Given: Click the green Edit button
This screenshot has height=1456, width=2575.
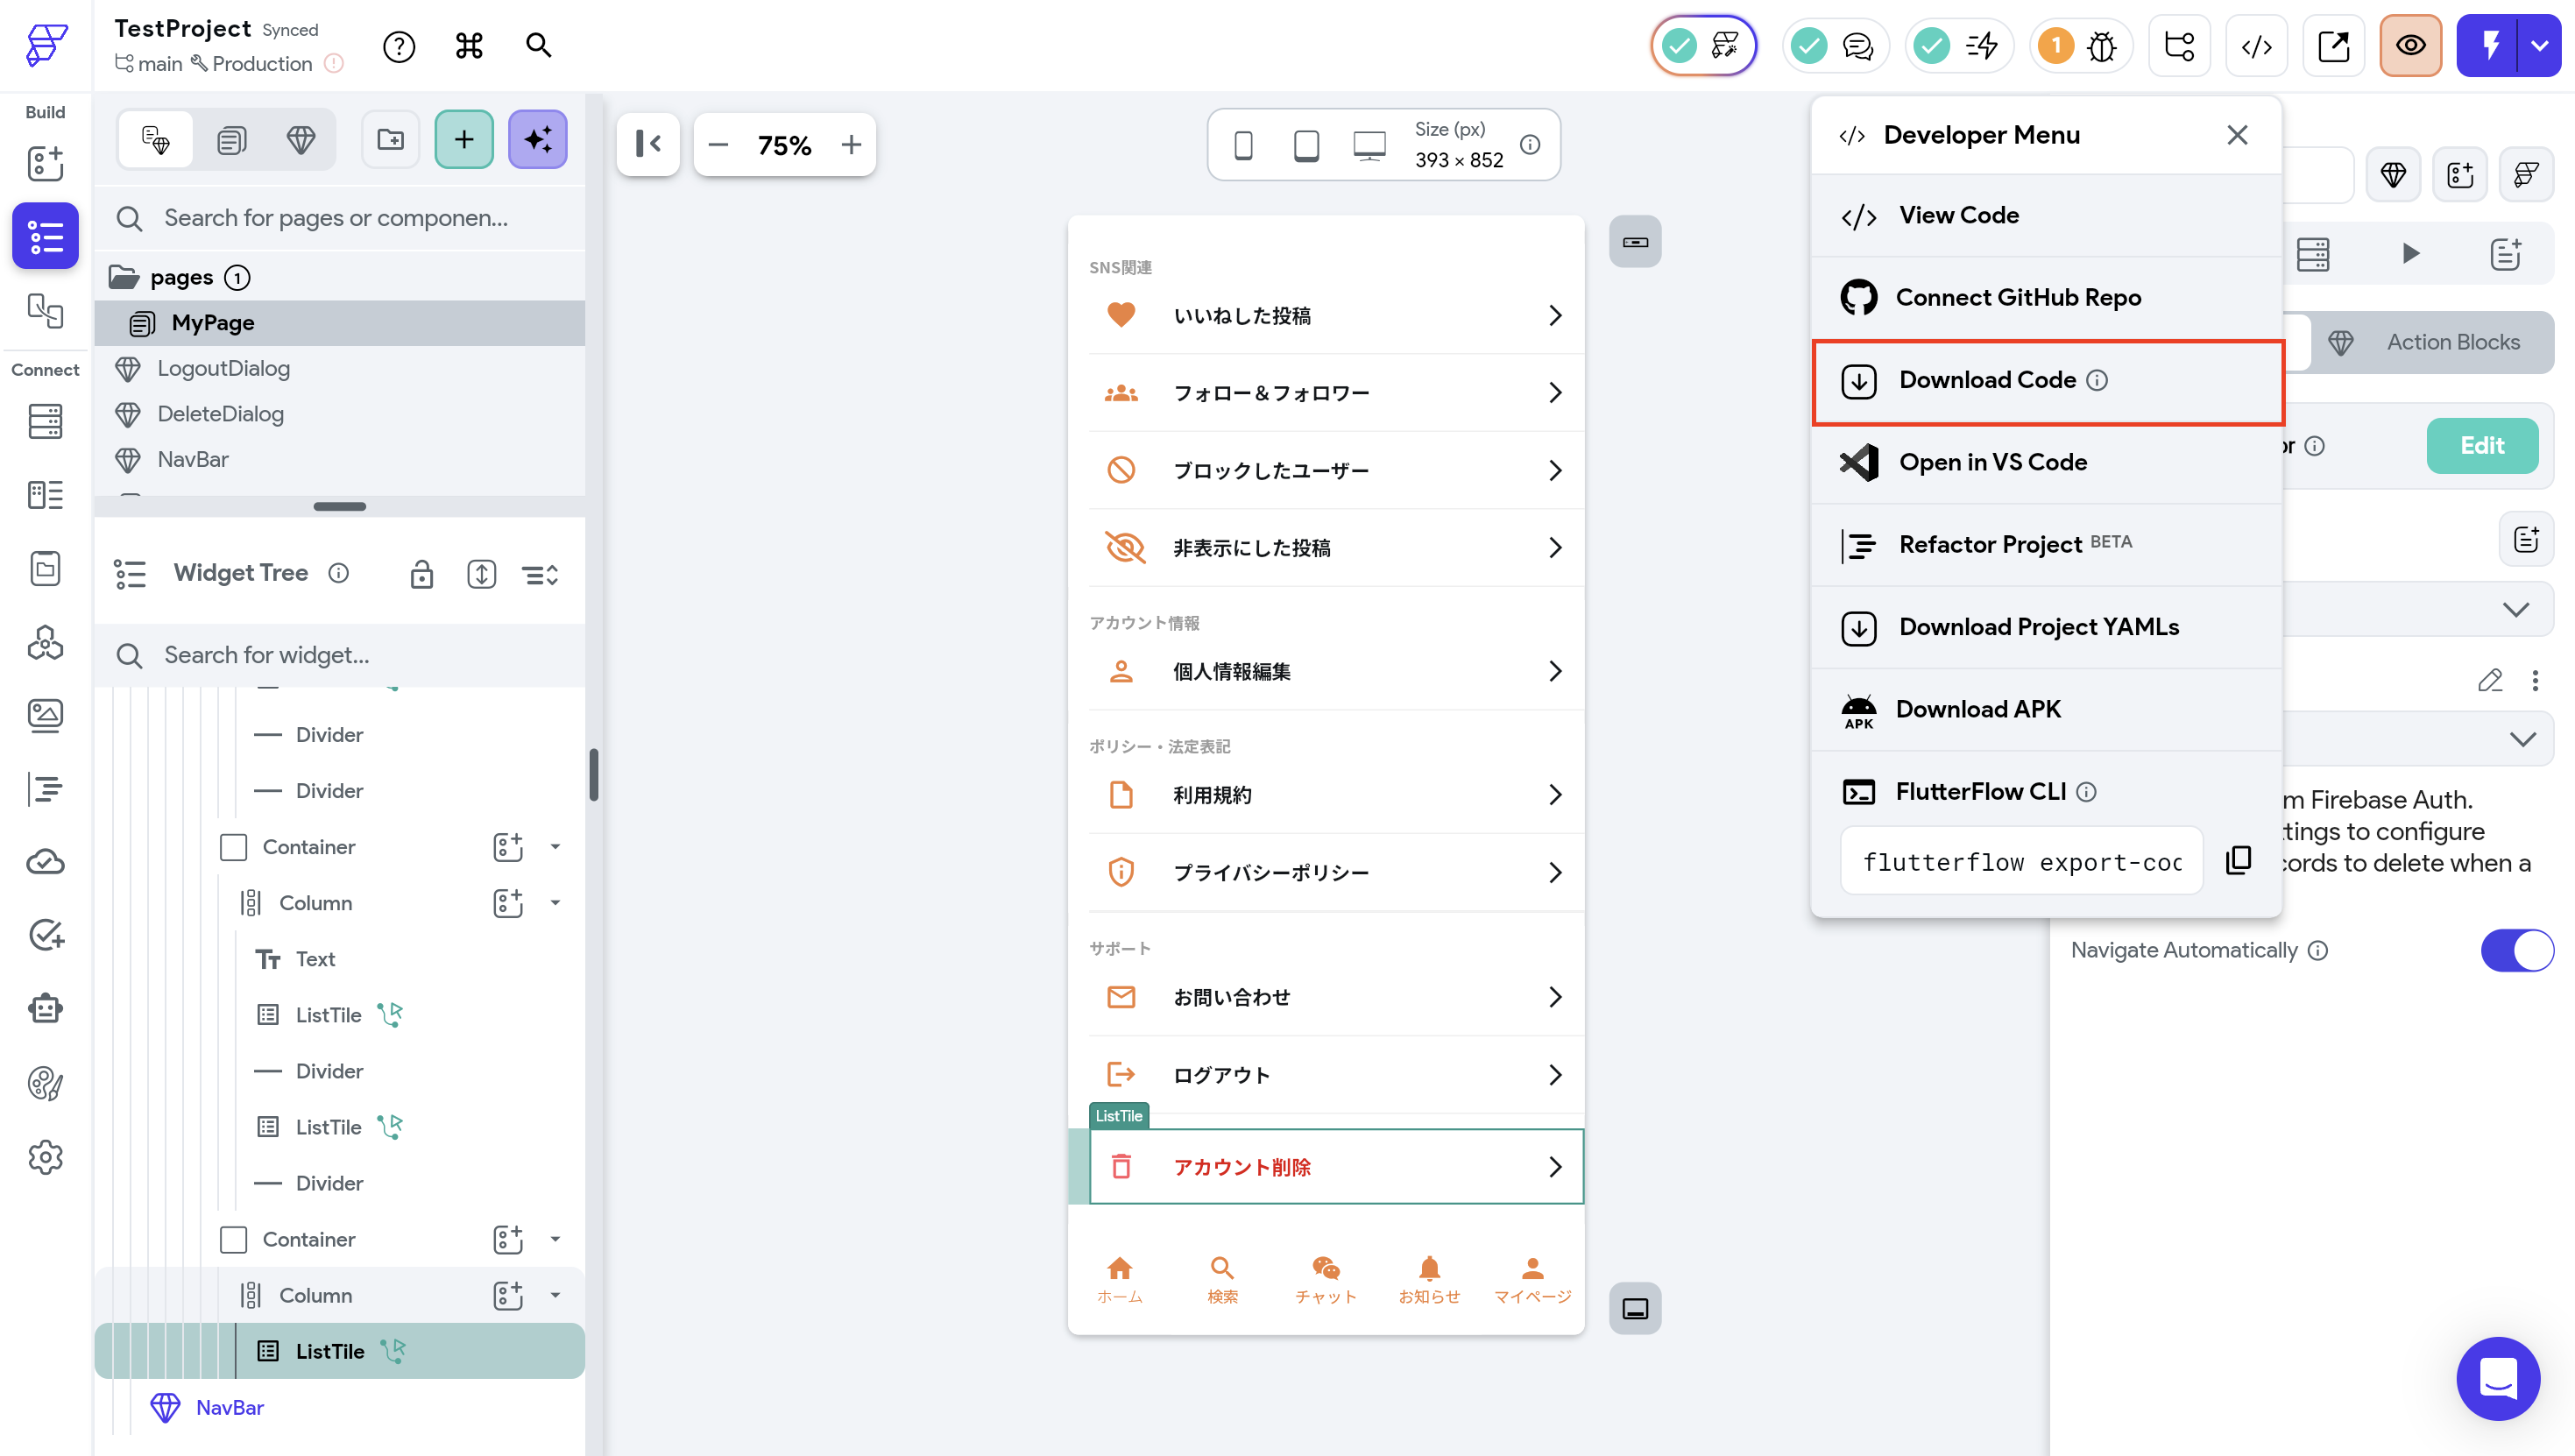Looking at the screenshot, I should [x=2481, y=445].
